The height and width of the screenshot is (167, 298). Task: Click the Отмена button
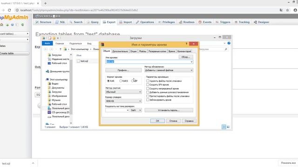pos(173,121)
